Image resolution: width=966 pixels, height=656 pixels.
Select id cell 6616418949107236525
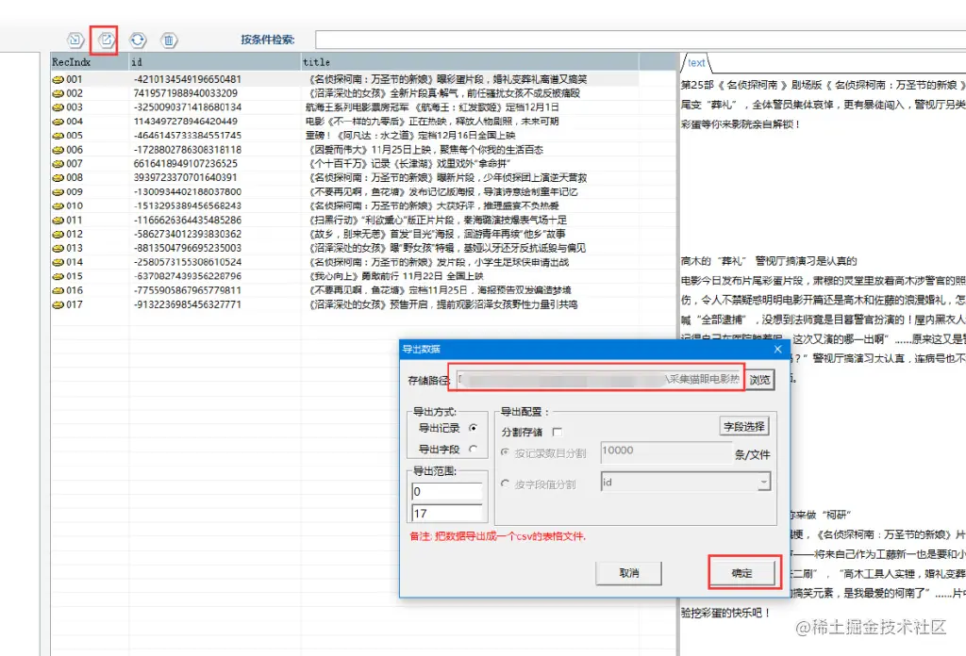pos(186,164)
